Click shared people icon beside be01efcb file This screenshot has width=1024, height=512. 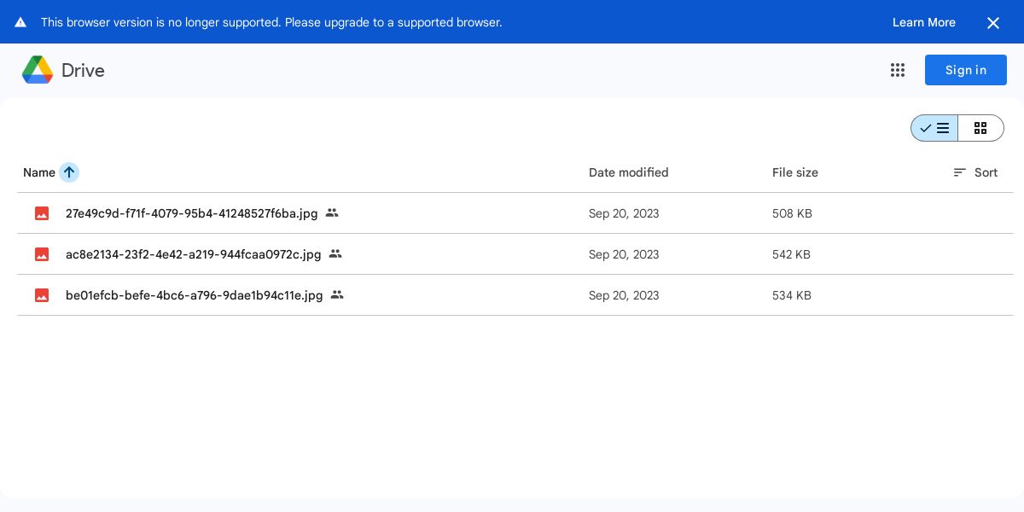click(x=337, y=294)
